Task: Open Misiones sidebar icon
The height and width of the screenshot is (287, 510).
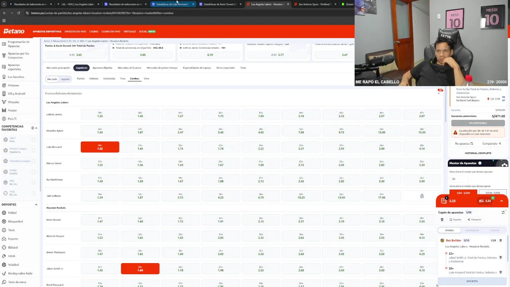Action: click(4, 85)
